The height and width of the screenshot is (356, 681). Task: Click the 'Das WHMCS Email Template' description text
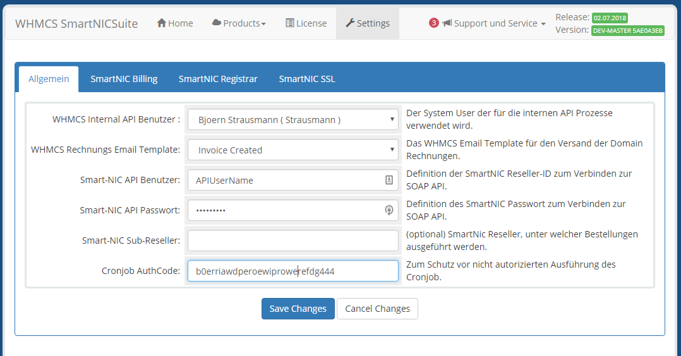(524, 150)
